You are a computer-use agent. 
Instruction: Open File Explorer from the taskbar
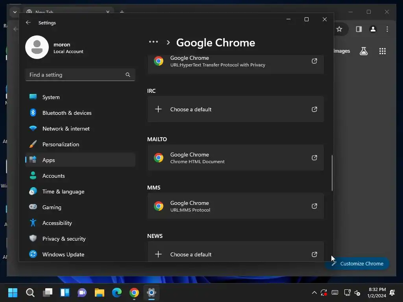[100, 293]
